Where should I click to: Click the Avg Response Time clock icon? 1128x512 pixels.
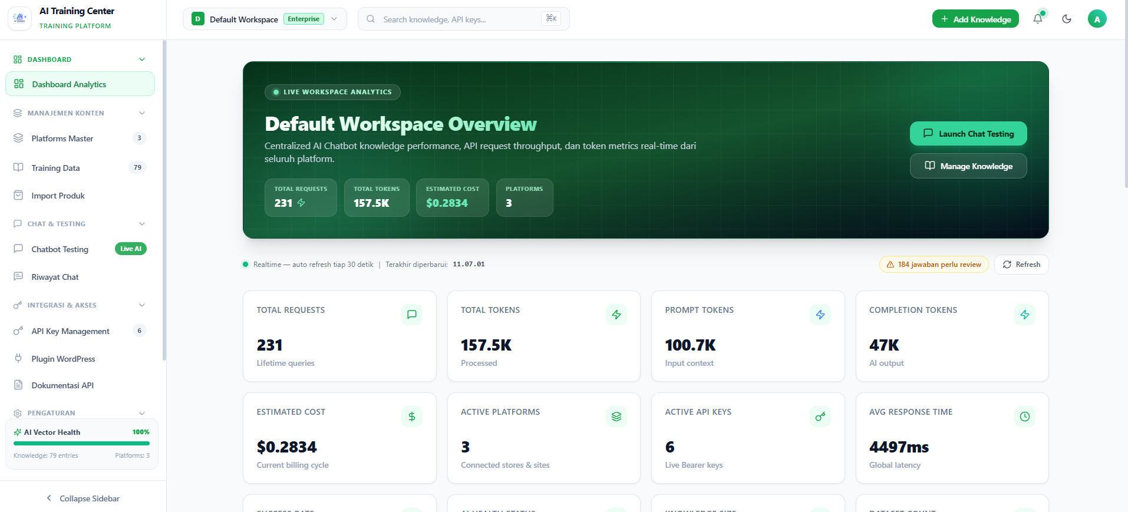(1025, 417)
